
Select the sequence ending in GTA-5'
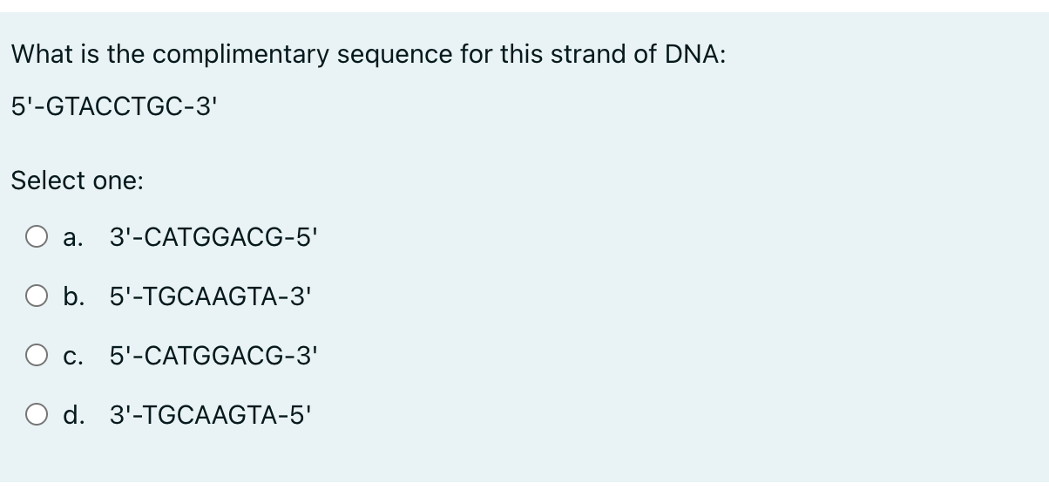pos(210,414)
